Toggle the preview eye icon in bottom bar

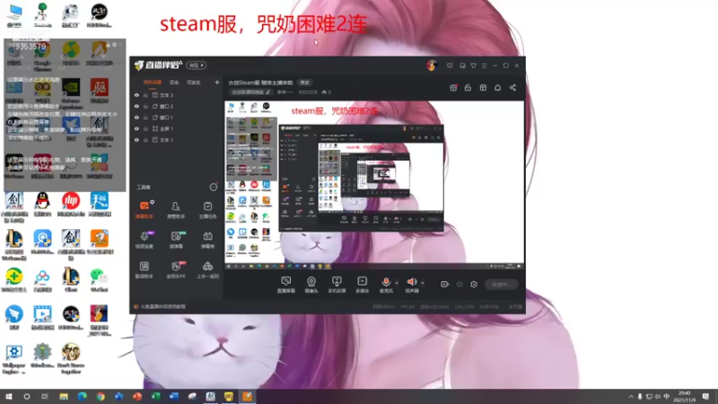click(x=460, y=284)
